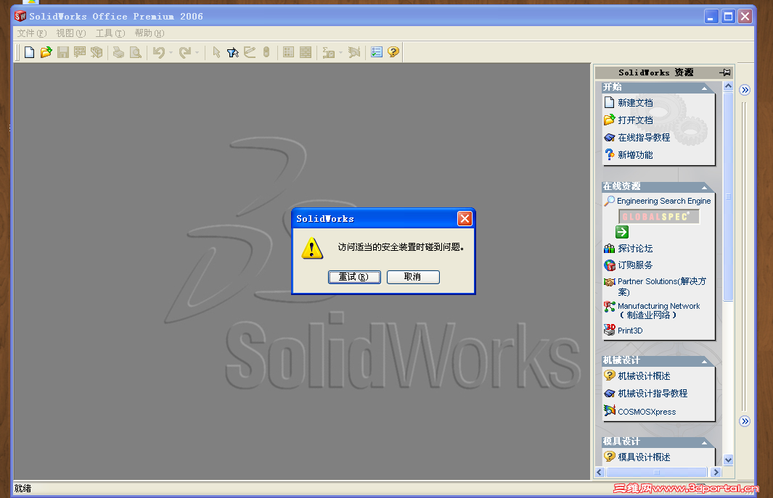Click the Print Preview toolbar icon
773x498 pixels.
[x=135, y=52]
